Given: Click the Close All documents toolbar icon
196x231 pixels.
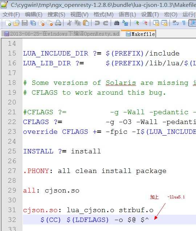Looking at the screenshot, I should pyautogui.click(x=50, y=23).
